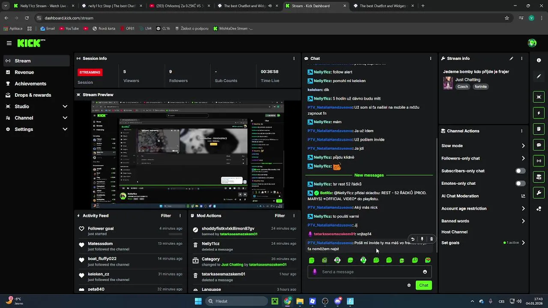Viewport: 548px width, 308px height.
Task: Edit stream info via the pencil icon
Action: click(x=511, y=59)
